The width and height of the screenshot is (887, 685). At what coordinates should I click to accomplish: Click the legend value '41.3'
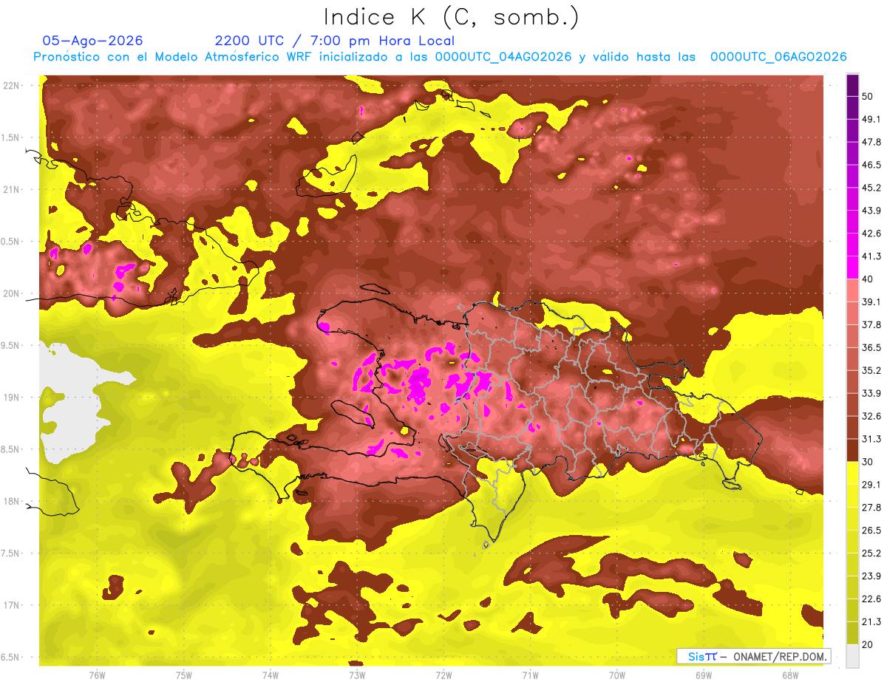871,256
